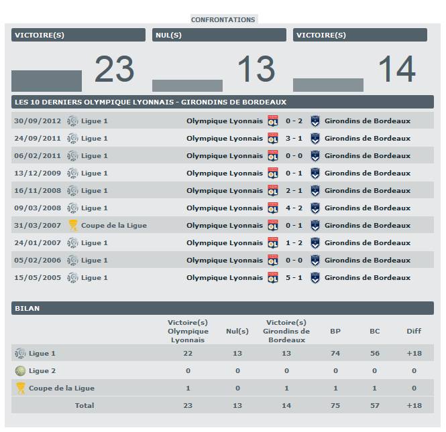This screenshot has width=446, height=432.
Task: Open the 0 - 2 score of the 30/09/2012 match
Action: (x=294, y=121)
